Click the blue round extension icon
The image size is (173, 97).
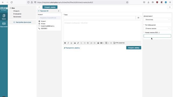coord(166,2)
